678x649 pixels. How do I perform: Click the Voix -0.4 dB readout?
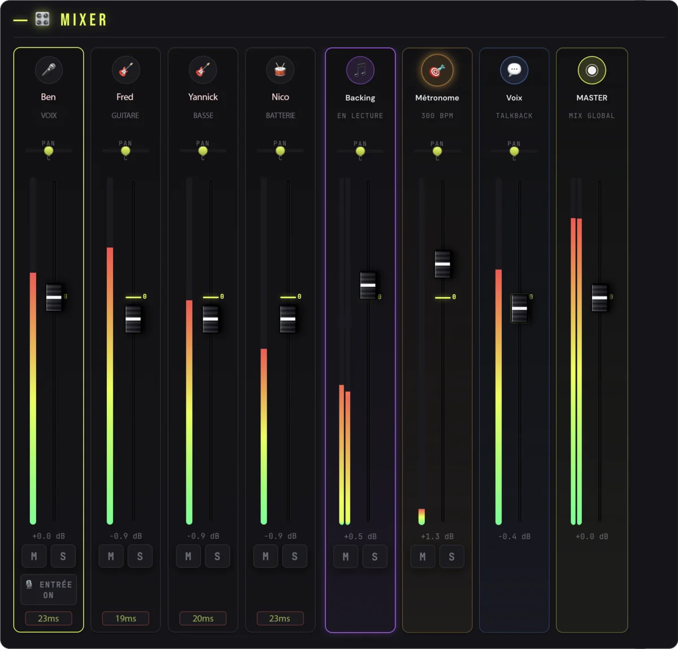pos(514,537)
